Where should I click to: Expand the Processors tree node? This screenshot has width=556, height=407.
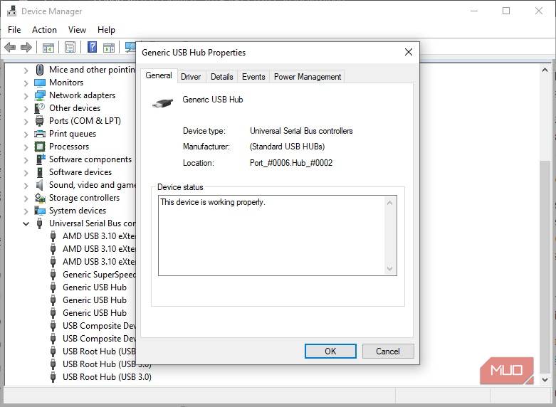pyautogui.click(x=26, y=147)
